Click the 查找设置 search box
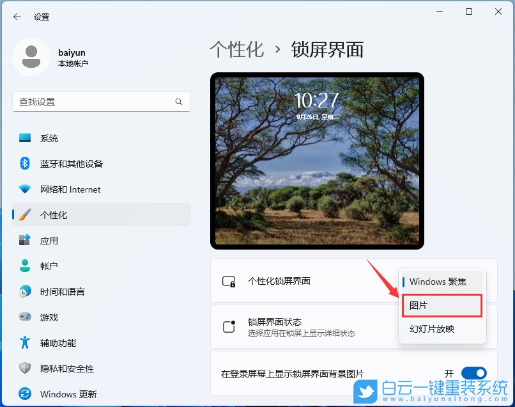 pyautogui.click(x=101, y=102)
